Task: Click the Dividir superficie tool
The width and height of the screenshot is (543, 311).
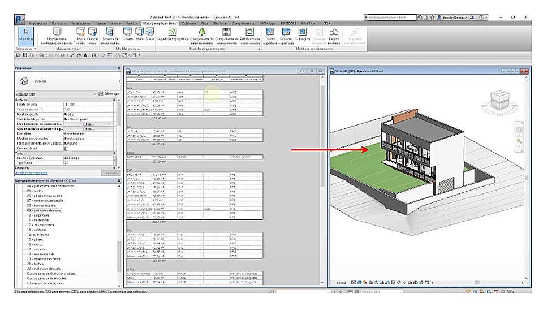Action: (x=270, y=36)
